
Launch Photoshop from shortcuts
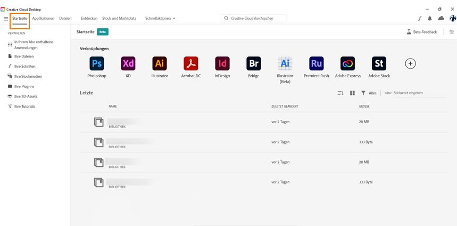(97, 63)
